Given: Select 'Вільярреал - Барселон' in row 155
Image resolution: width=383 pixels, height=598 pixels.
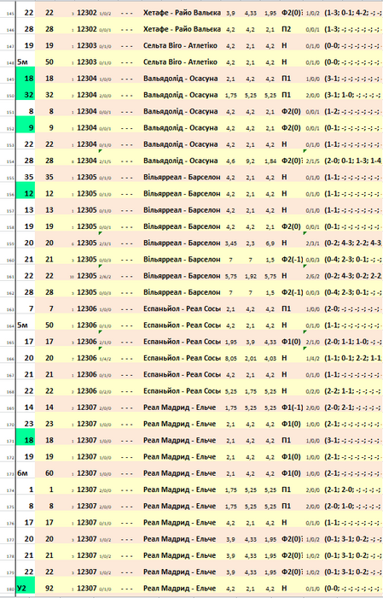Looking at the screenshot, I should coord(182,177).
